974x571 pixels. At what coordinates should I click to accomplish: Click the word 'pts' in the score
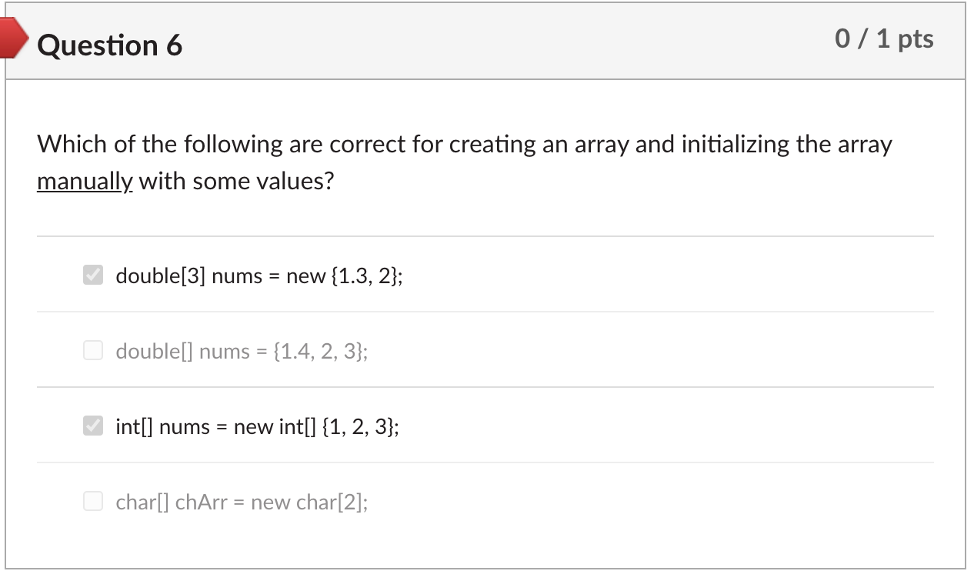coord(914,40)
